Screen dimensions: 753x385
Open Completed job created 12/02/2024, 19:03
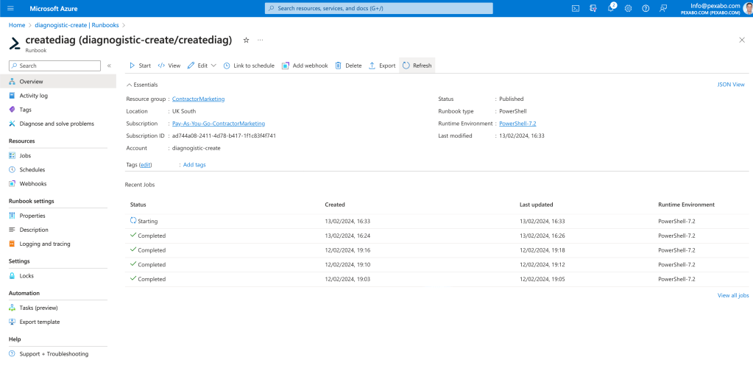pyautogui.click(x=436, y=279)
